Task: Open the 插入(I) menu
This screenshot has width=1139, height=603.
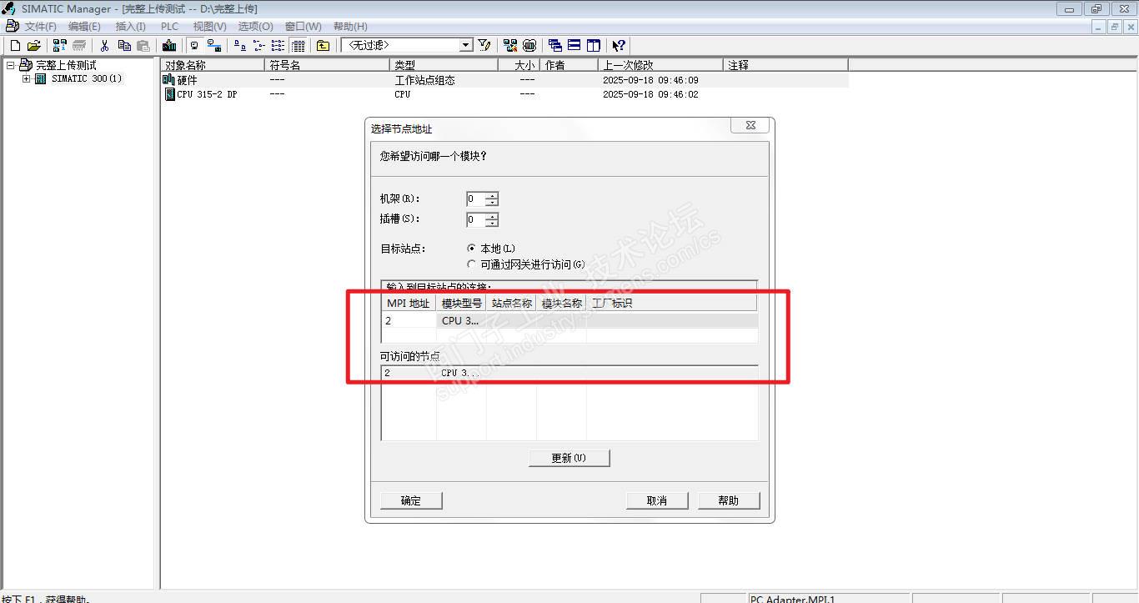Action: [130, 27]
